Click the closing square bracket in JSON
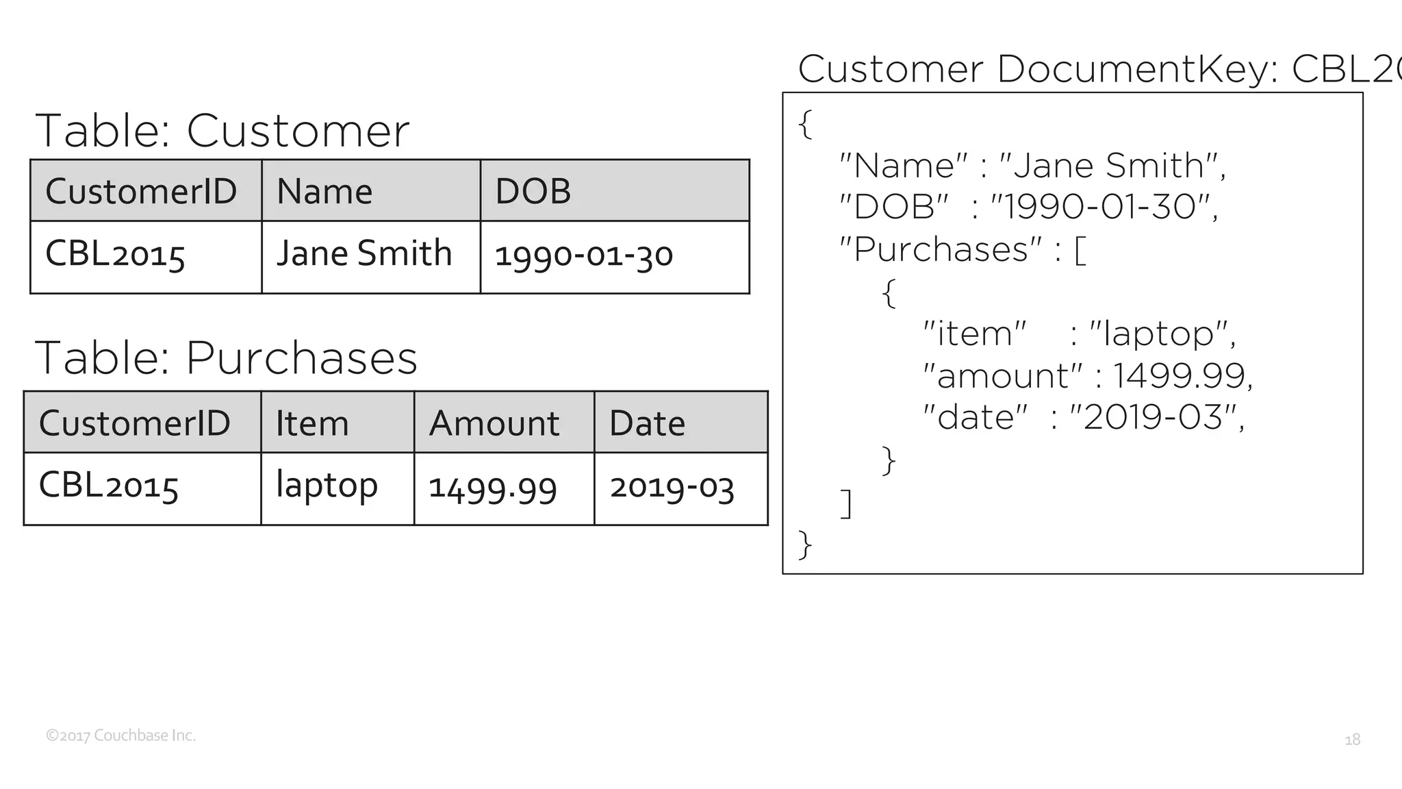Image resolution: width=1402 pixels, height=789 pixels. tap(846, 503)
